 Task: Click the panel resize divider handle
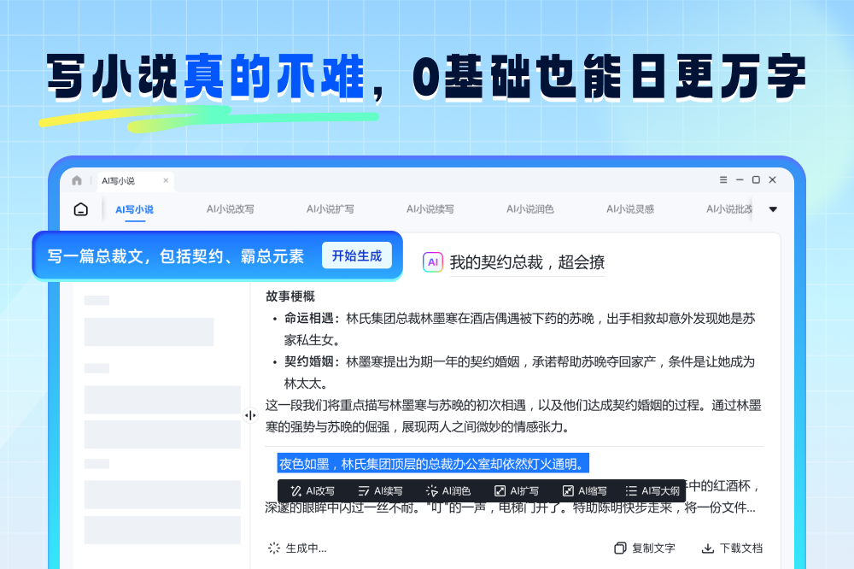[250, 415]
